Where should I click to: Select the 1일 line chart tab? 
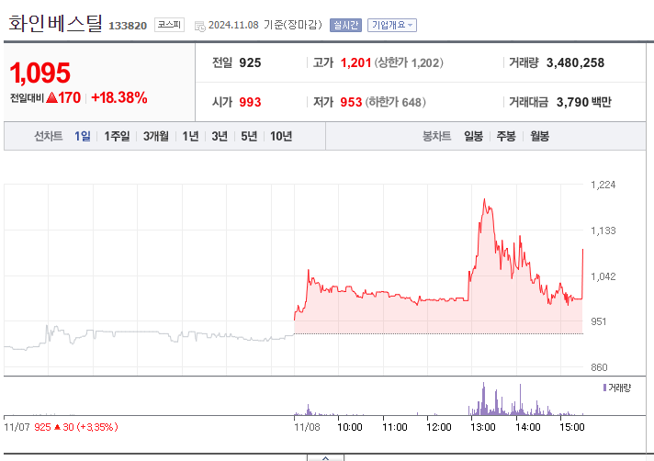click(82, 136)
